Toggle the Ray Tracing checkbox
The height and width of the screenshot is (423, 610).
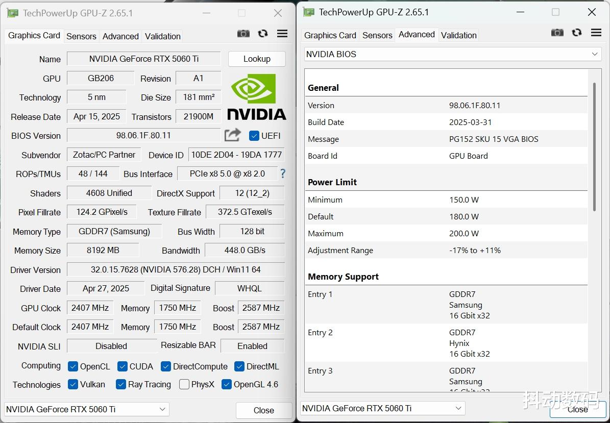(x=121, y=384)
